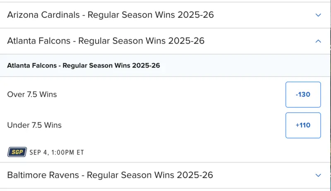The height and width of the screenshot is (191, 331).
Task: Click the SGP same-game-parlay badge icon
Action: coord(17,152)
